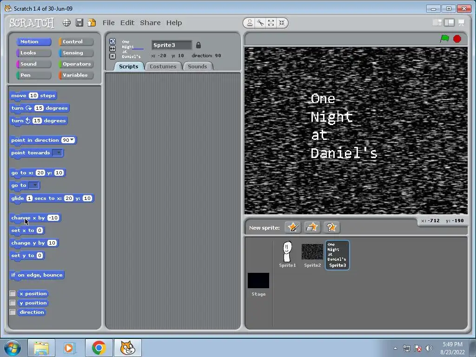Set rotation style to can rotate
Viewport: 476px width, 357px height.
click(x=112, y=41)
